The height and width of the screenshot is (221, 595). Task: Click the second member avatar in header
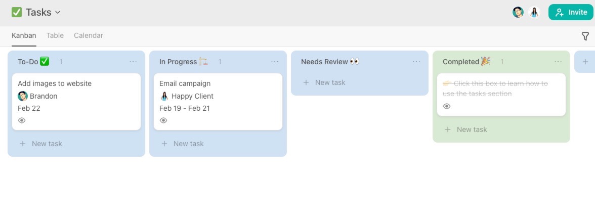(534, 12)
